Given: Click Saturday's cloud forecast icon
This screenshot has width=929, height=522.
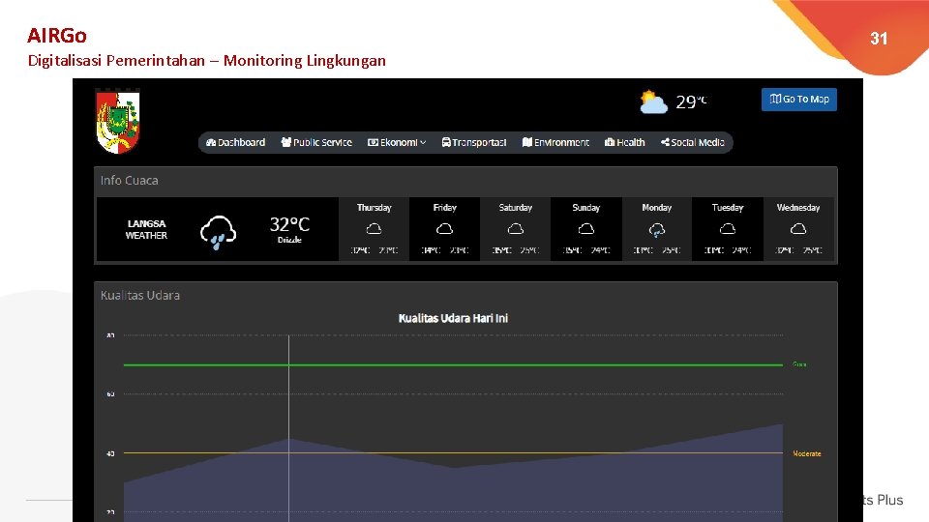Looking at the screenshot, I should [x=516, y=229].
